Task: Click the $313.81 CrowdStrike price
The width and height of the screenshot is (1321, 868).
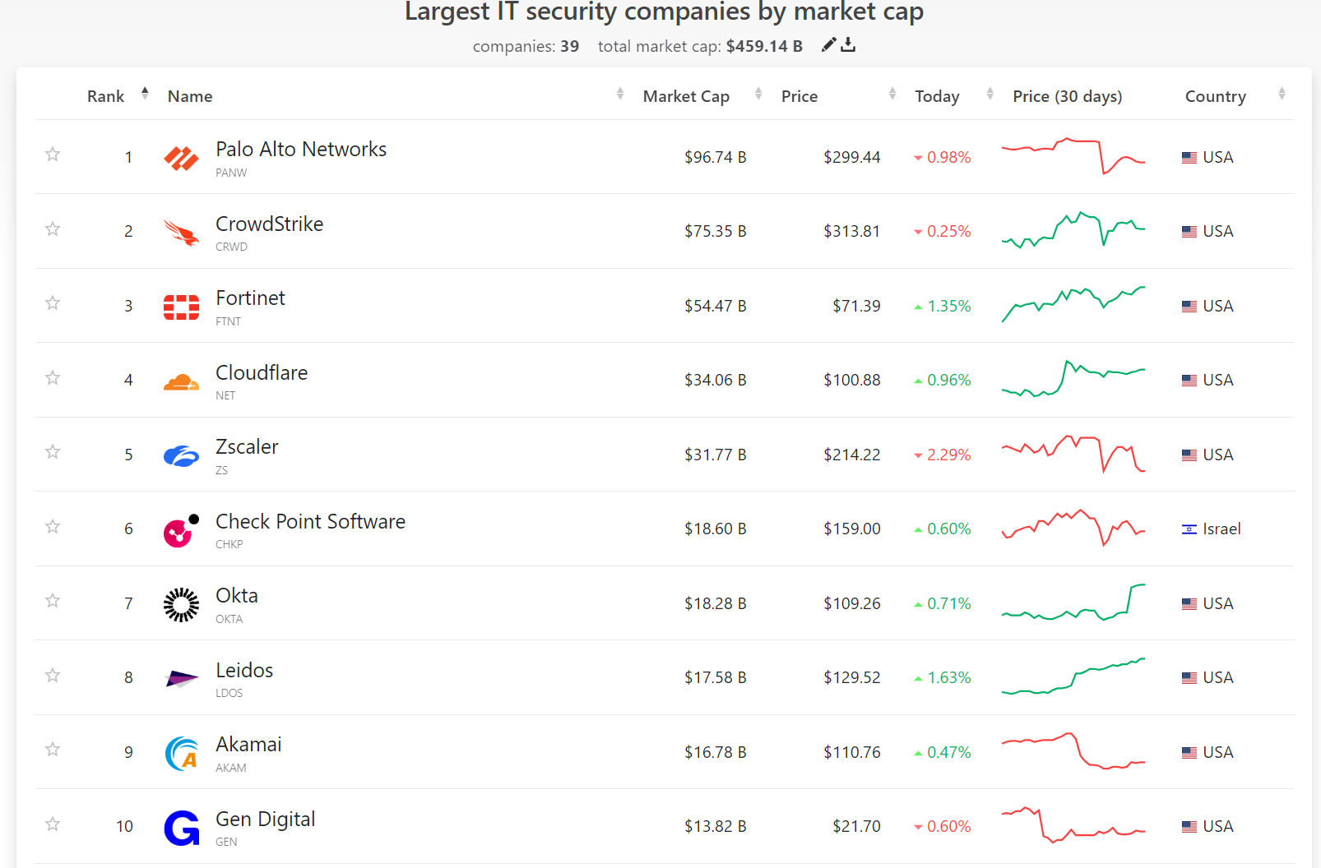Action: [851, 231]
